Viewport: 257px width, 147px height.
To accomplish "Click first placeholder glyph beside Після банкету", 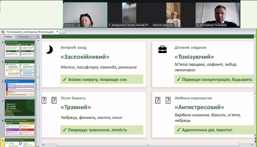I will pyautogui.click(x=44, y=100).
